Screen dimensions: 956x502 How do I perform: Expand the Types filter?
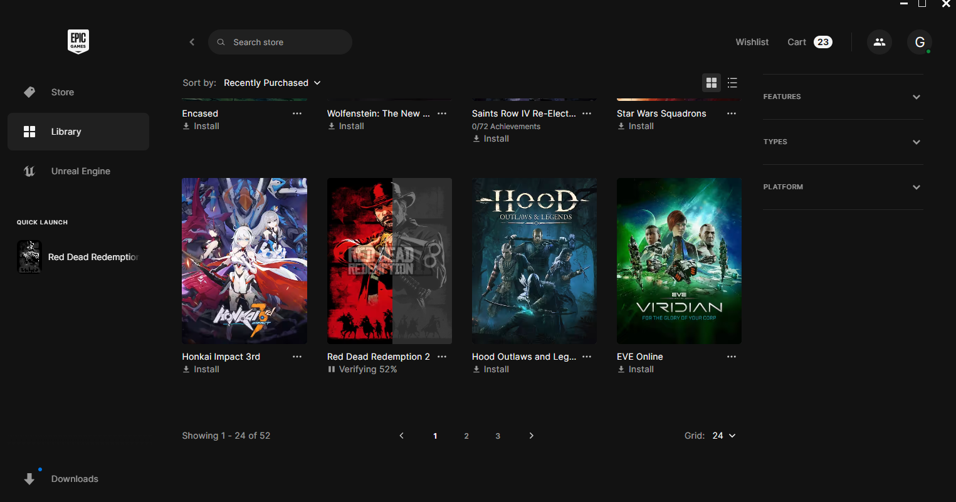(x=843, y=142)
